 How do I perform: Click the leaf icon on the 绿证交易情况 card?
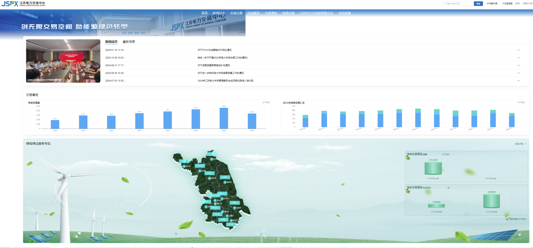coord(408,191)
